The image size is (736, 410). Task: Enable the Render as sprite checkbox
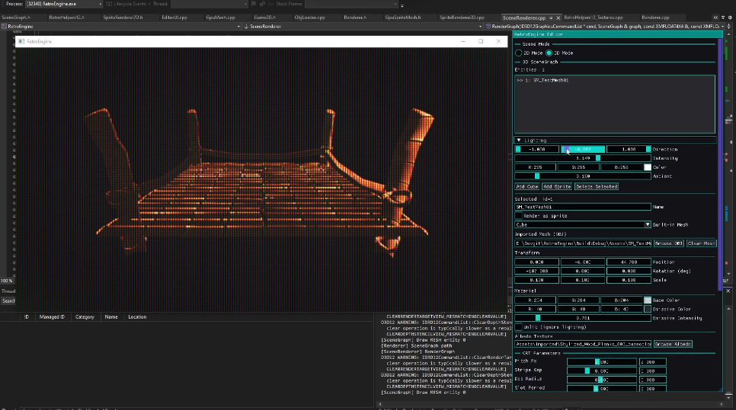[519, 215]
